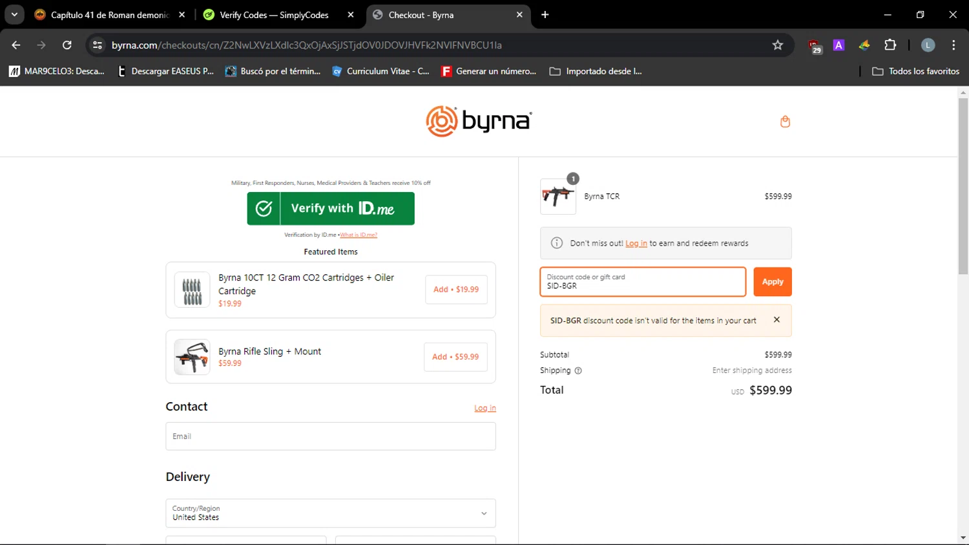The width and height of the screenshot is (969, 545).
Task: Bookmark this page with the star icon
Action: point(778,45)
